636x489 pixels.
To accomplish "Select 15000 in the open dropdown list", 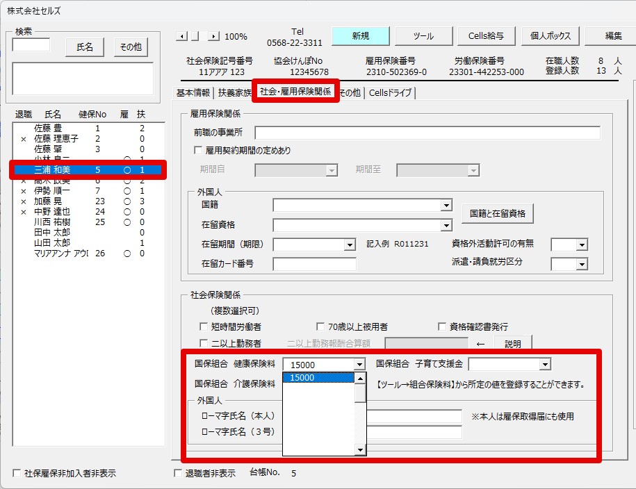I will coord(318,377).
